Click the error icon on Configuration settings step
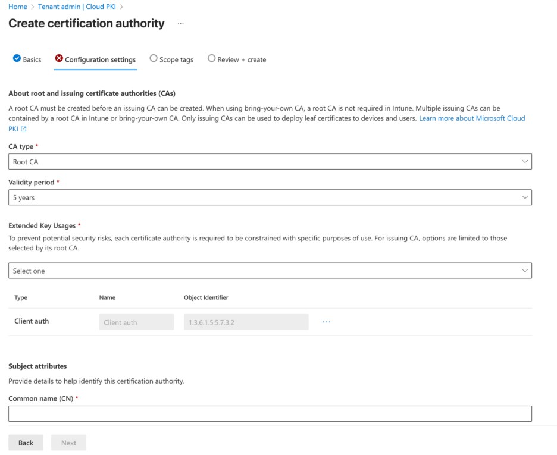 click(x=59, y=59)
